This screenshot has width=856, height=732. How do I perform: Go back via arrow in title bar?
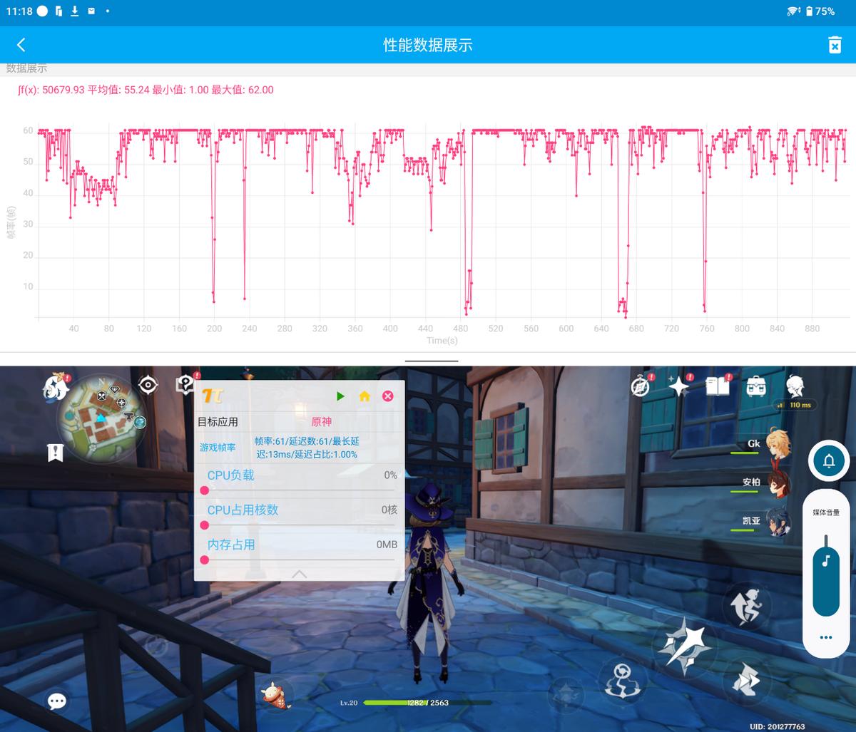(21, 44)
